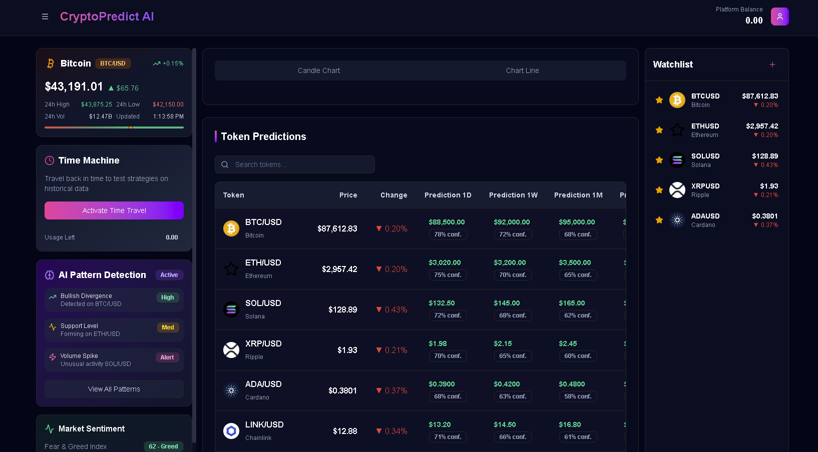Click the Support Level pulse icon

point(53,327)
